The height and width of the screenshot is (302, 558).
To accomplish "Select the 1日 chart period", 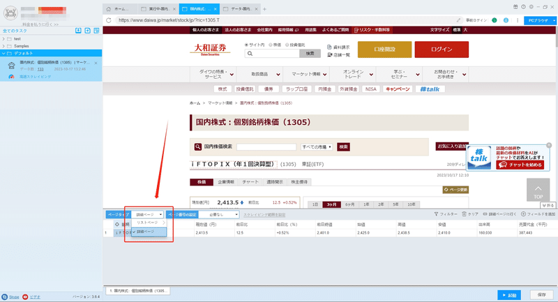I will coord(315,204).
